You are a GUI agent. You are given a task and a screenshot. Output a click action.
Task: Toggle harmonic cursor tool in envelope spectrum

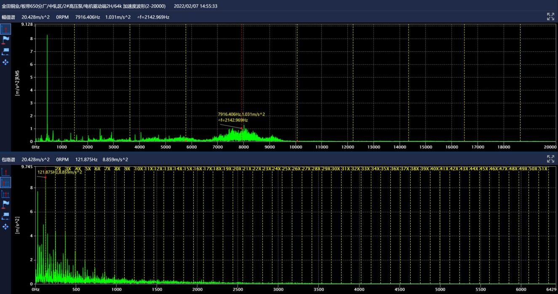pyautogui.click(x=5, y=183)
